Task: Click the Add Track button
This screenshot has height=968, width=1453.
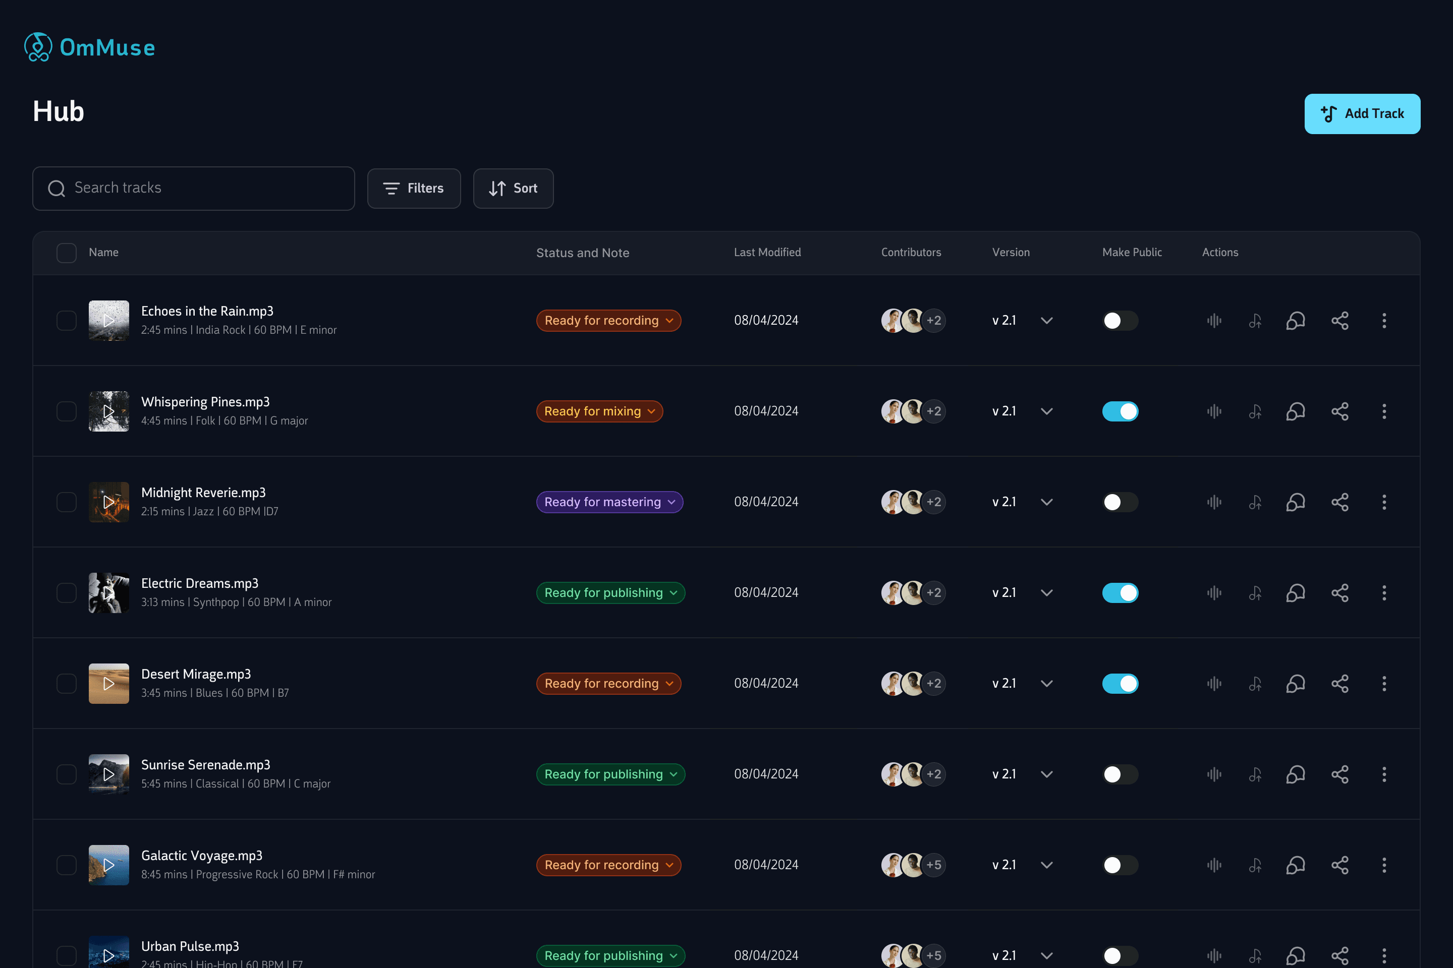Action: pyautogui.click(x=1362, y=113)
